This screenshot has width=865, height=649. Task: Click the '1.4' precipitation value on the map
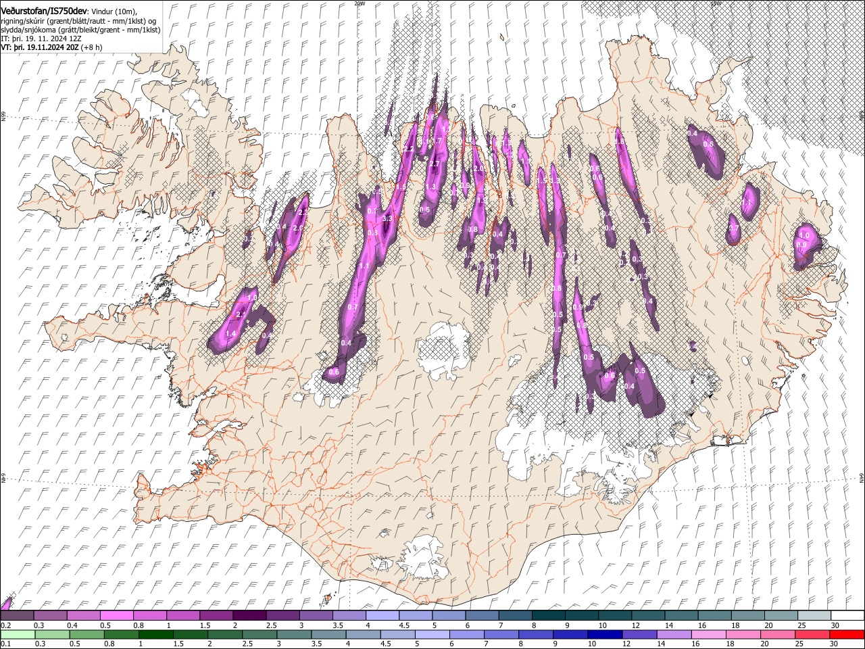[x=230, y=333]
